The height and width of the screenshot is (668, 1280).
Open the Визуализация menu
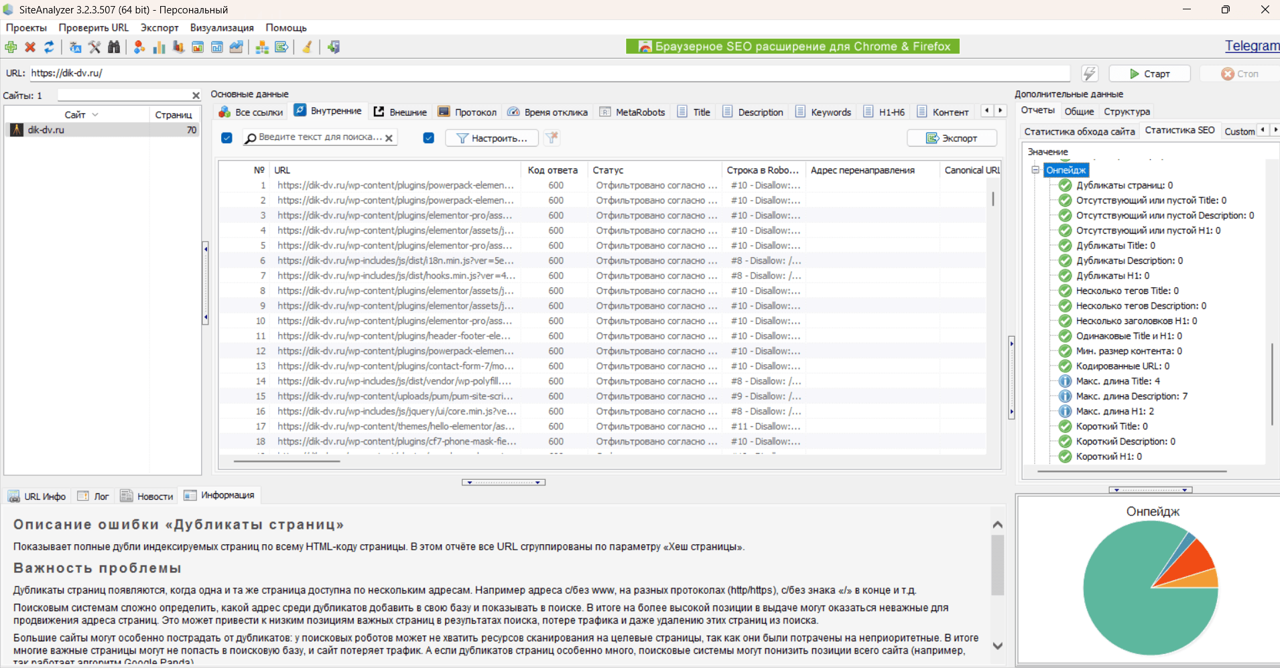coord(222,27)
